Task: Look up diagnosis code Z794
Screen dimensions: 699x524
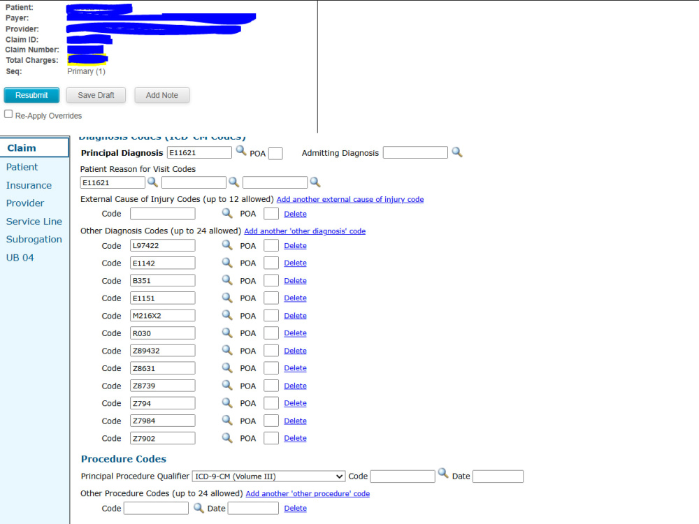Action: tap(227, 403)
